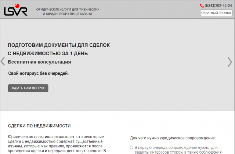
Task: Show the previous slide with the left arrow
Action: click(x=3, y=62)
